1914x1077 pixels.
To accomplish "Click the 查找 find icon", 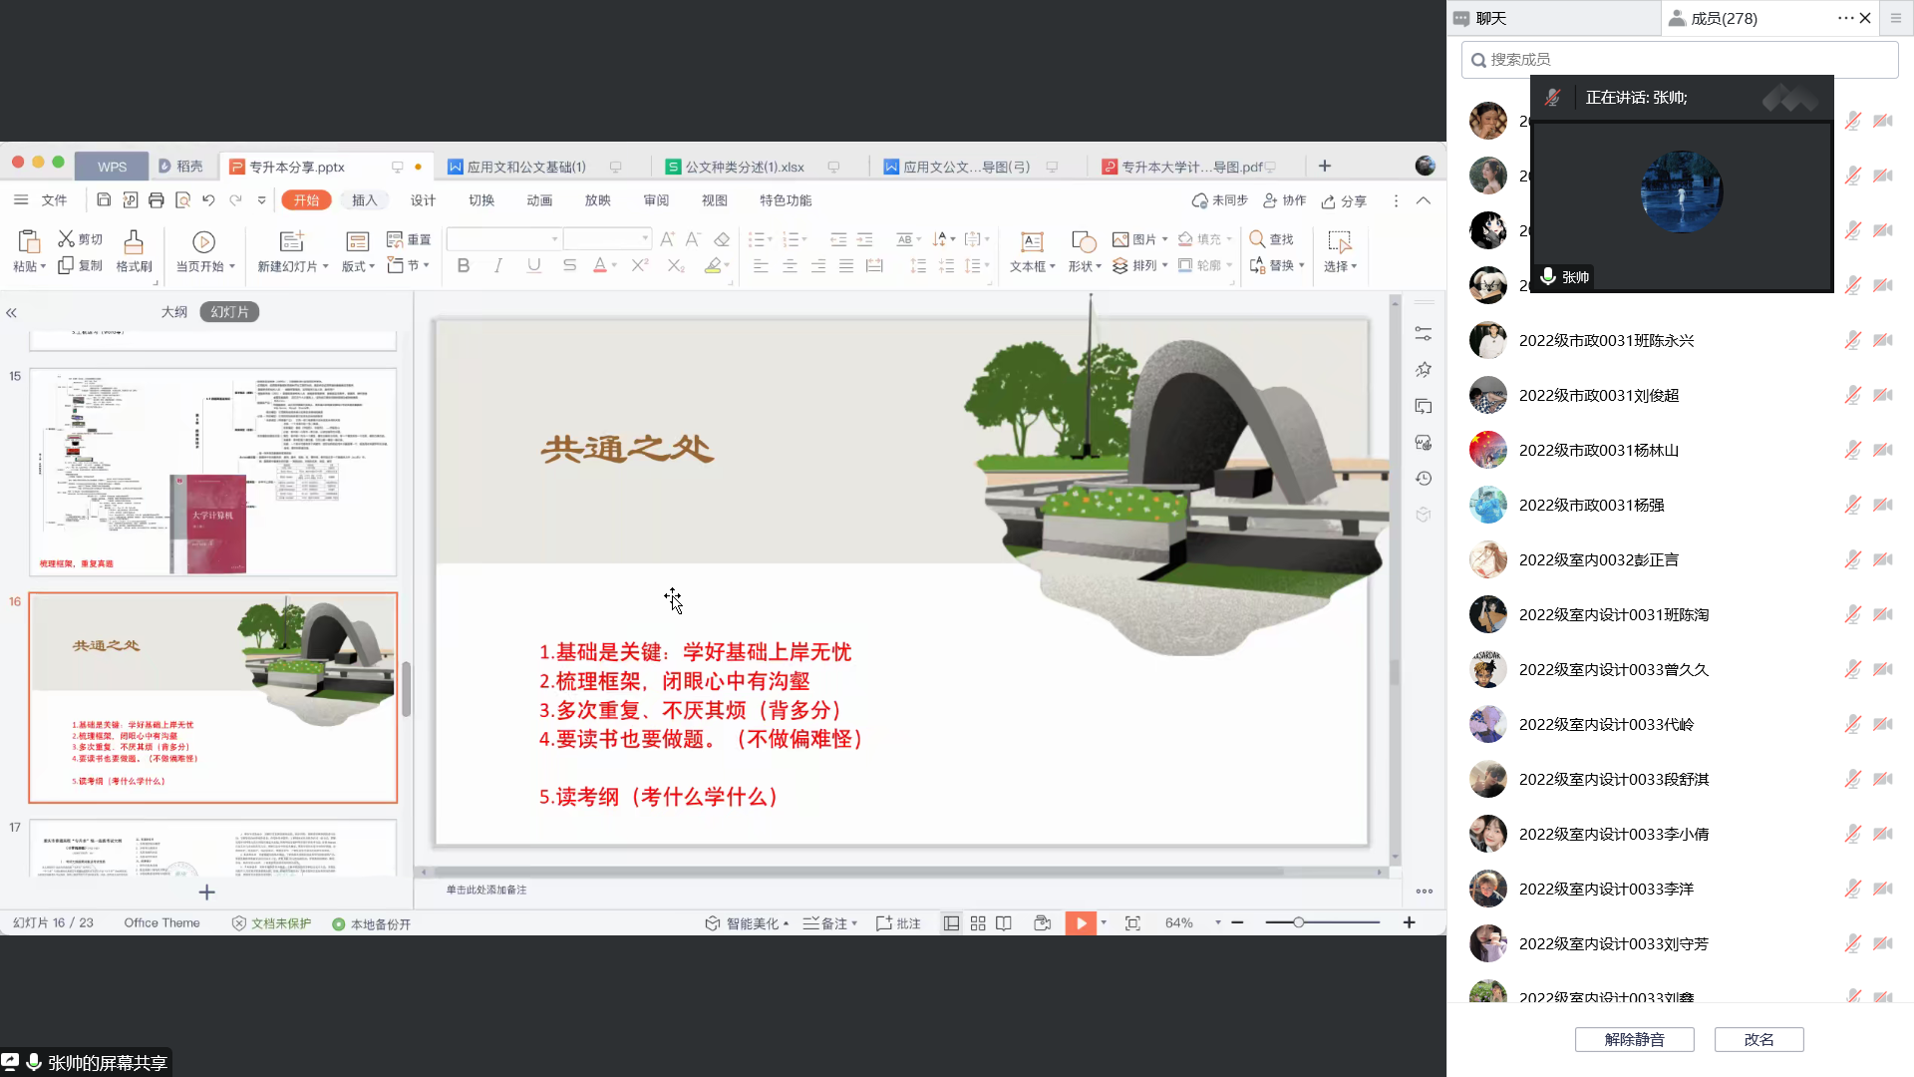I will pyautogui.click(x=1274, y=238).
